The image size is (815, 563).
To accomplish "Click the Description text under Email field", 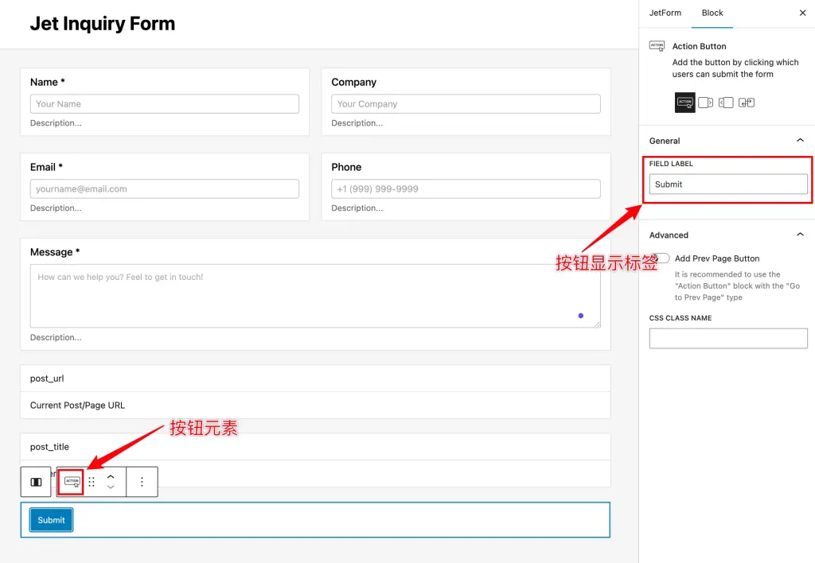I will coord(56,208).
